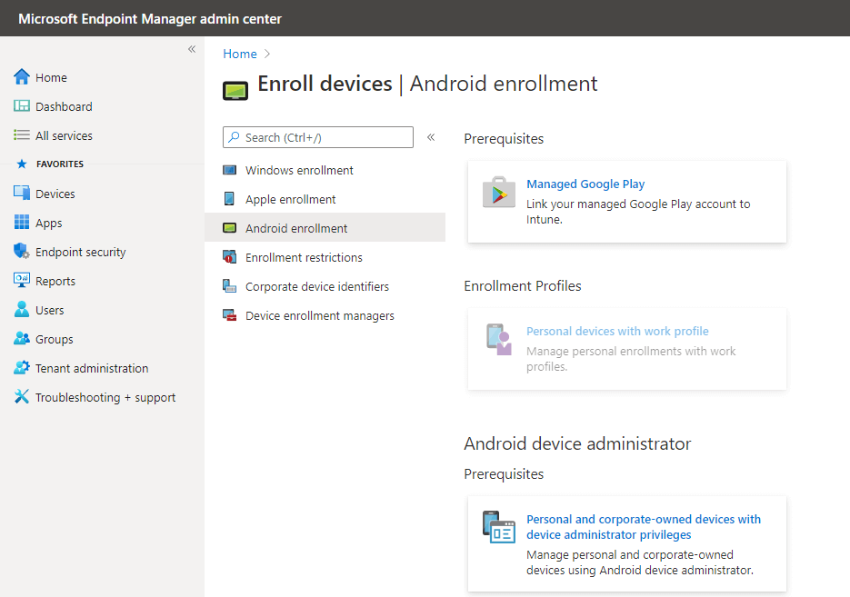This screenshot has width=850, height=597.
Task: Click the Troubleshooting + support tools icon
Action: [x=22, y=396]
